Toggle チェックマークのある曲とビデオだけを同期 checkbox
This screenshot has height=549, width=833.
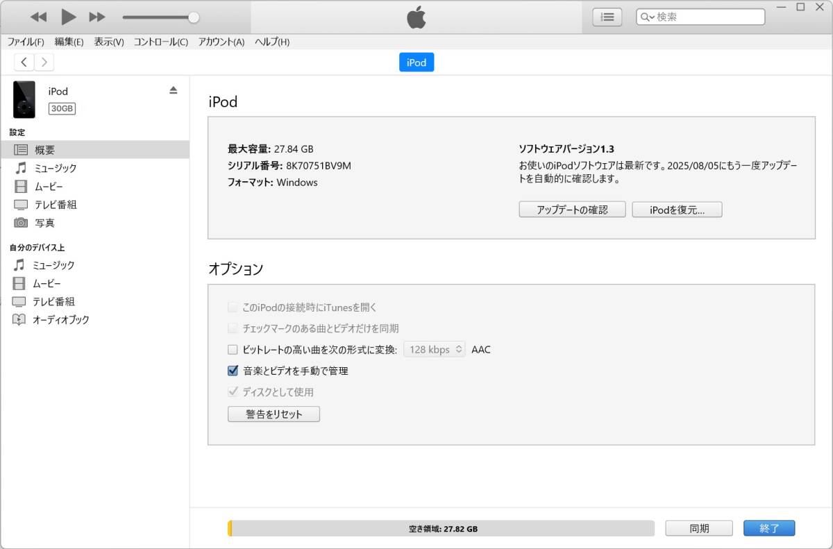click(x=233, y=328)
